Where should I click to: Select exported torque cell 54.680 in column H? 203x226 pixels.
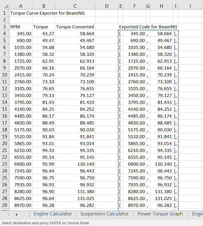pos(161,47)
